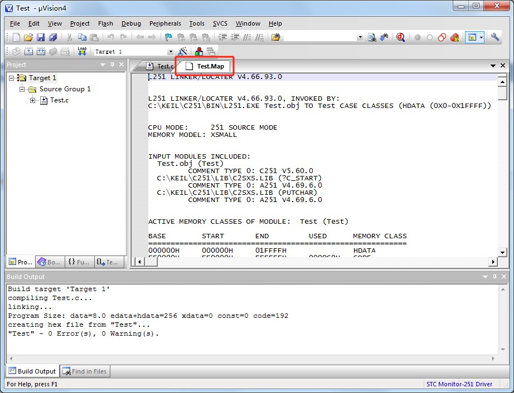Select Test.c in the project tree
Viewport: 514px width, 393px height.
pos(59,100)
